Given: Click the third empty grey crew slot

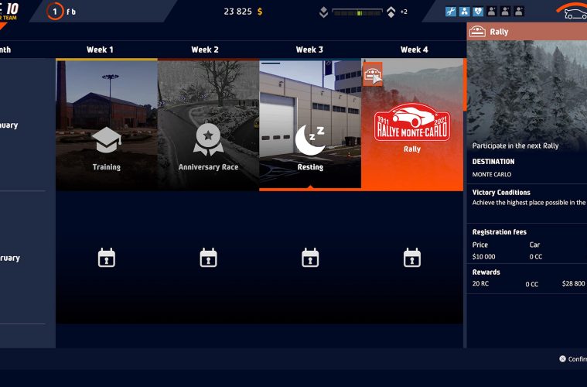Looking at the screenshot, I should pos(519,12).
